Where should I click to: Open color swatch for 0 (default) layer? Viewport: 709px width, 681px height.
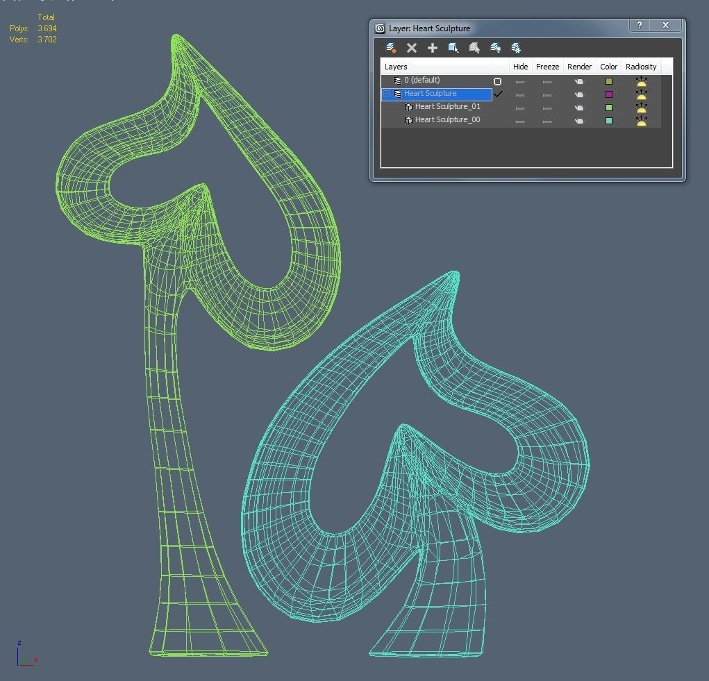(609, 81)
